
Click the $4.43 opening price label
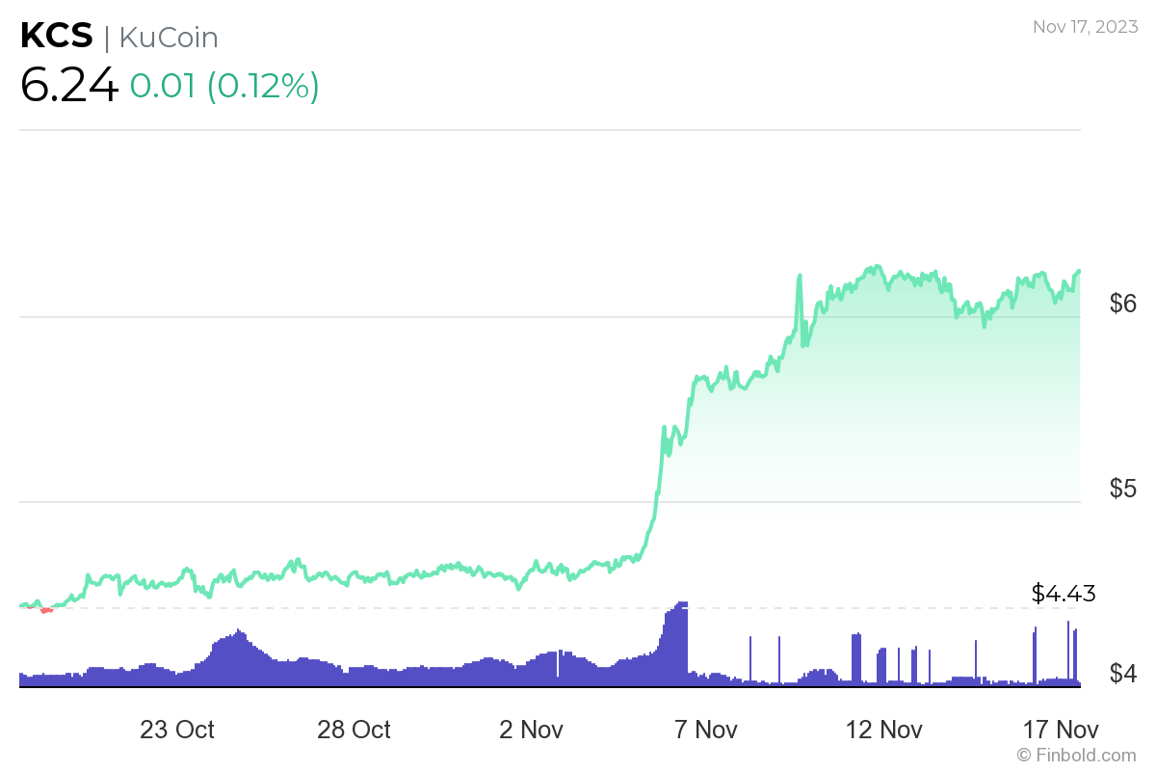(1063, 594)
